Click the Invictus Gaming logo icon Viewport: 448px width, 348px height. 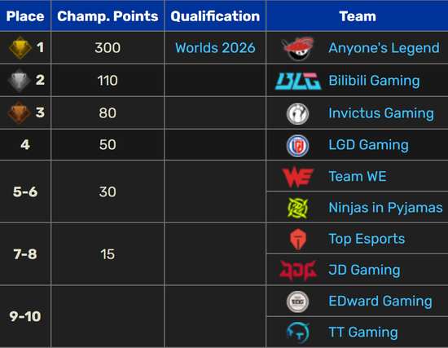coord(297,113)
